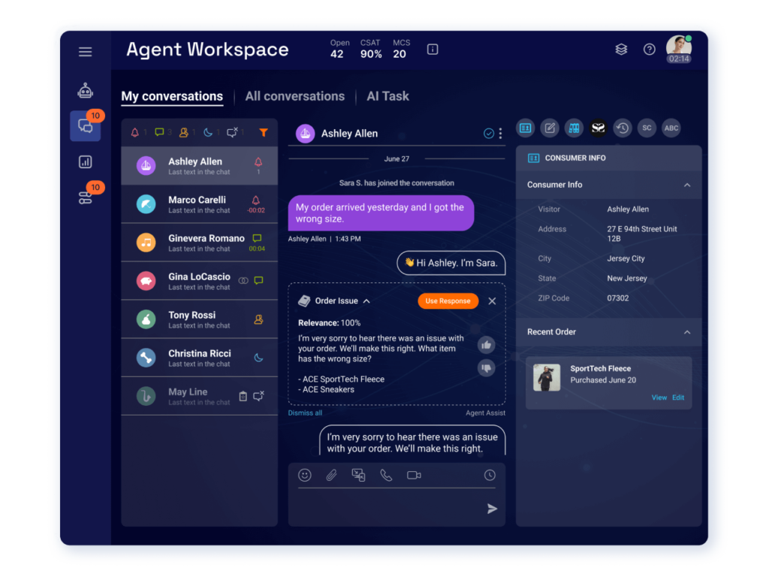Click the translate/co-browse icon in composer
The width and height of the screenshot is (769, 577).
358,475
